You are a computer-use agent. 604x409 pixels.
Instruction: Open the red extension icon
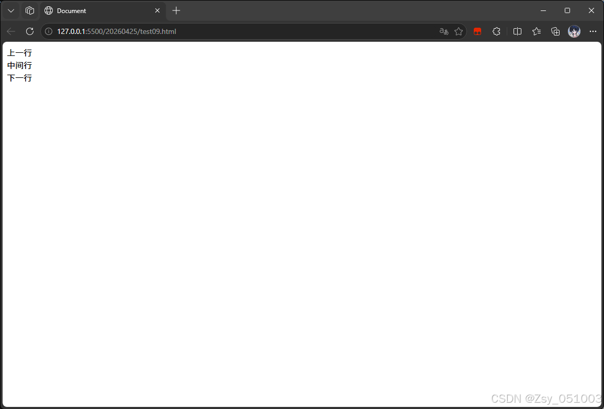click(477, 31)
